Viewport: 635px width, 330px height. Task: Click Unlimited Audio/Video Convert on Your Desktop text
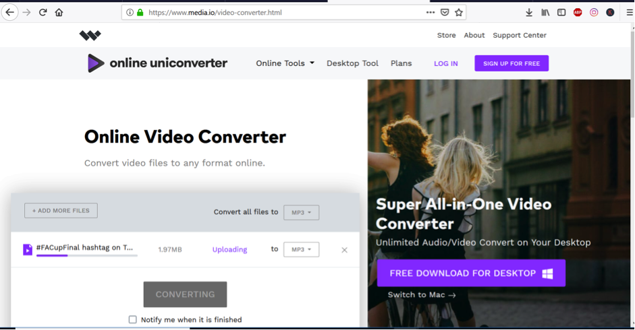point(483,242)
